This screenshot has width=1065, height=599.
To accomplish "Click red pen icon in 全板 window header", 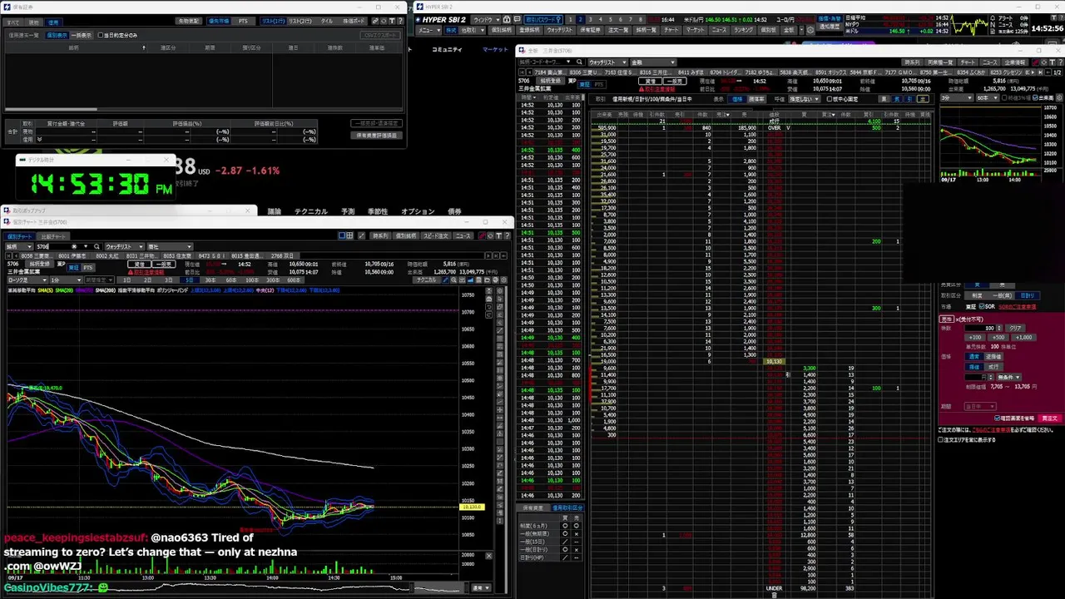I will click(1036, 62).
